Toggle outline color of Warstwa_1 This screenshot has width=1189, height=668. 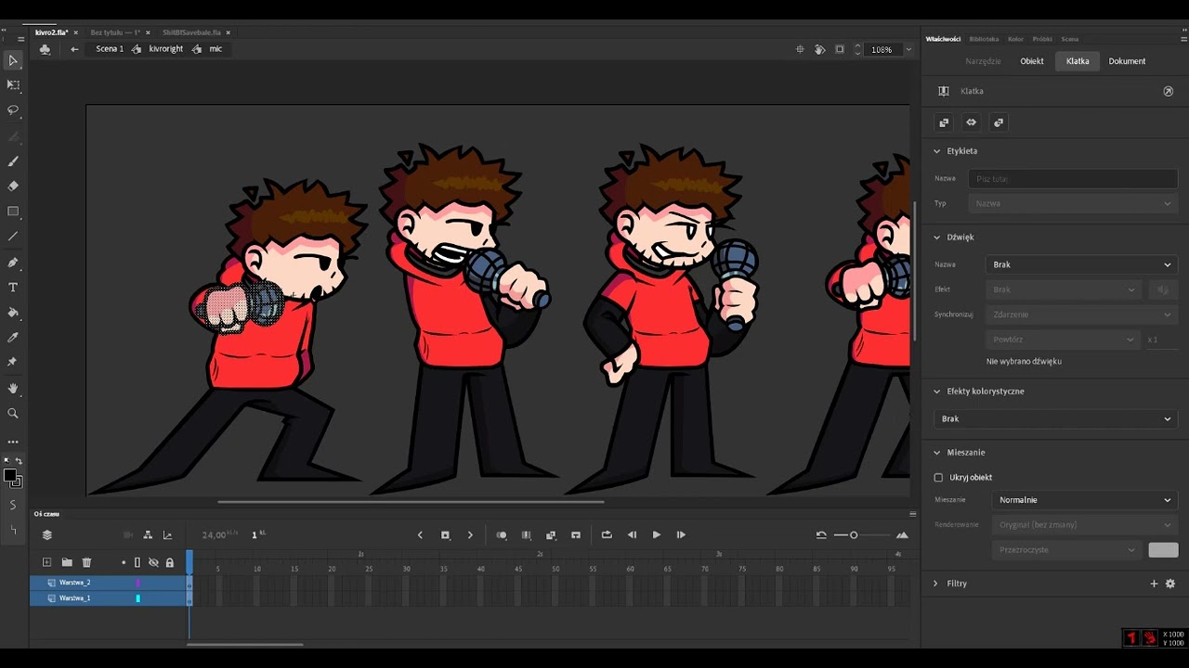(138, 598)
